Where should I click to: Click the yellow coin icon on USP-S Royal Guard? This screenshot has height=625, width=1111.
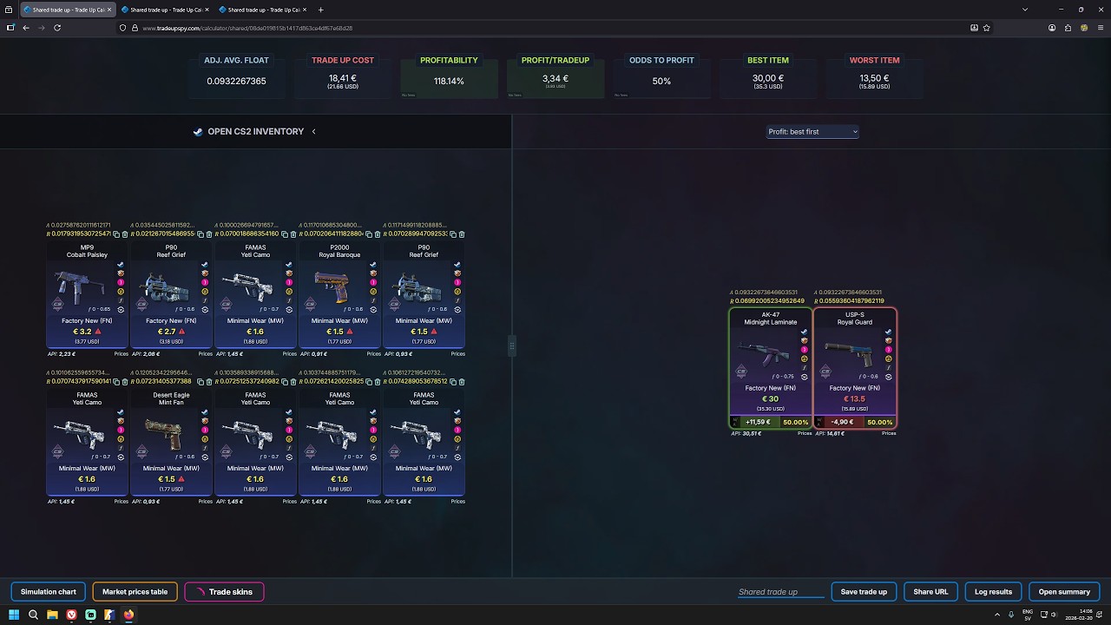pyautogui.click(x=889, y=359)
